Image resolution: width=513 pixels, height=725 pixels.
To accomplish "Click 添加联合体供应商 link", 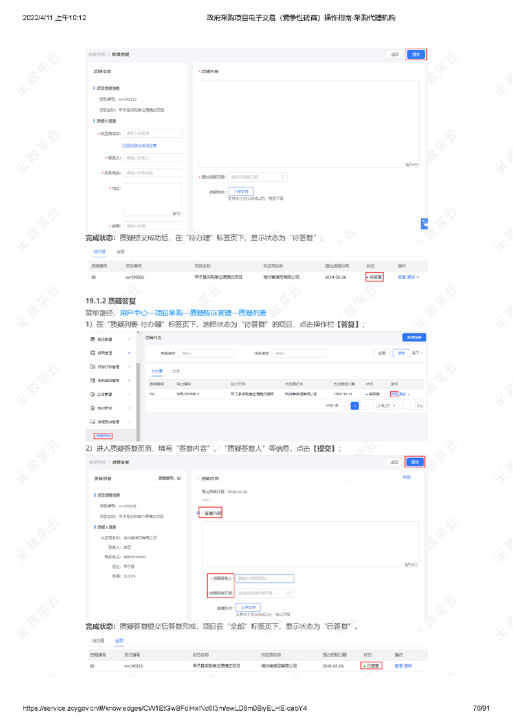I will click(x=140, y=146).
